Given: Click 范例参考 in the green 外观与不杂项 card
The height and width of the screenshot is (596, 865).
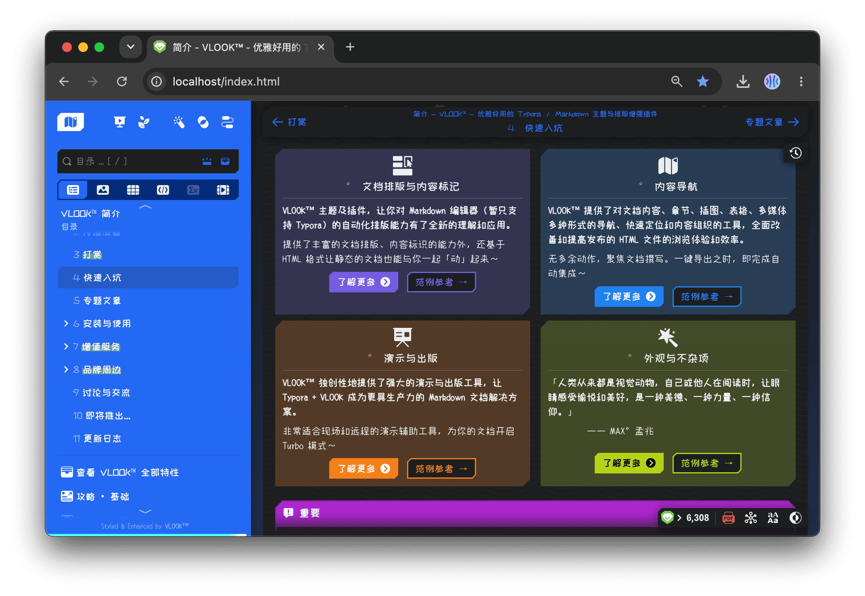Looking at the screenshot, I should (707, 463).
